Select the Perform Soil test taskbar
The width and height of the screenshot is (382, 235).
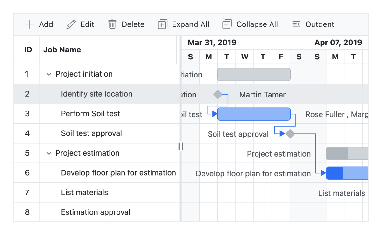tap(254, 114)
